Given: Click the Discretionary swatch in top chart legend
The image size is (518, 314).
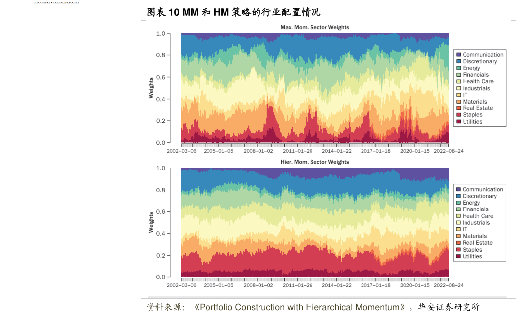Looking at the screenshot, I should 459,62.
